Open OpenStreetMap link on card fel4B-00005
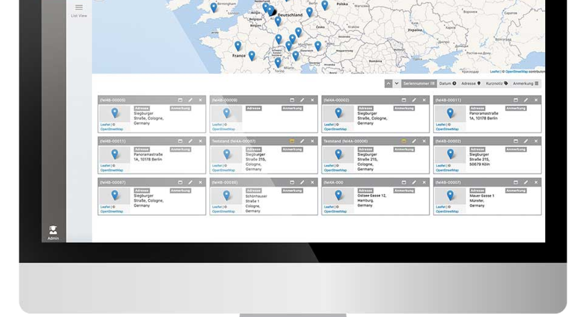This screenshot has height=317, width=586. [x=112, y=129]
